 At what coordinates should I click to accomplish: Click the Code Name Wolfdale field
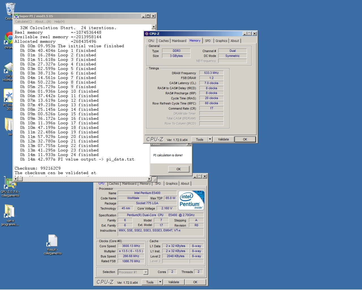[x=133, y=198]
